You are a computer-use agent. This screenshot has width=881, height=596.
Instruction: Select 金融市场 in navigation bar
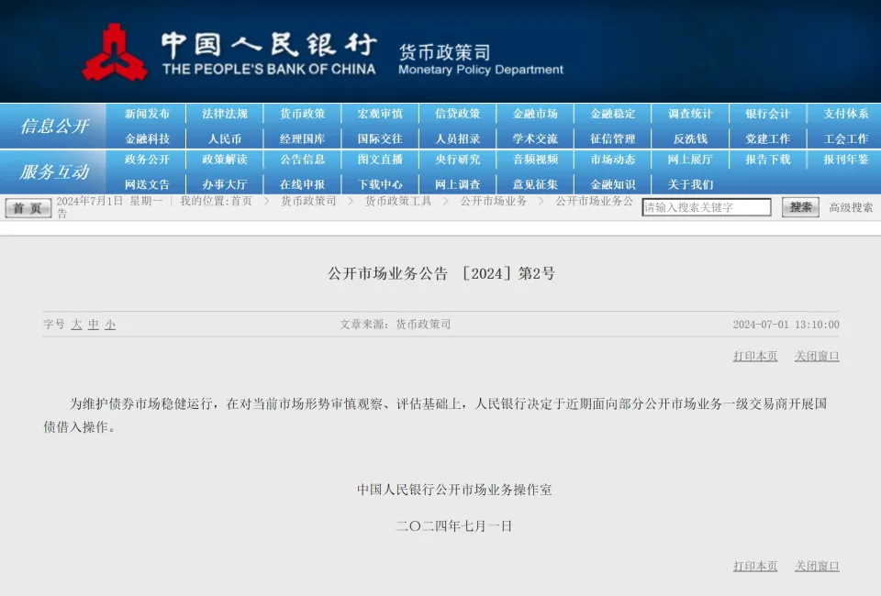point(535,114)
